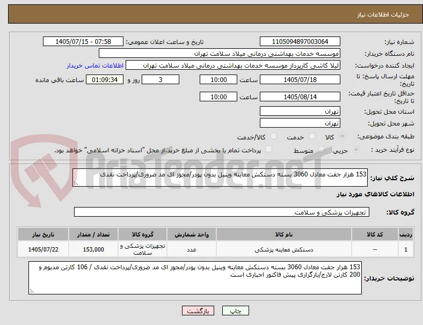Click the delivery province field تهران
423x325 pixels.
pyautogui.click(x=300, y=112)
